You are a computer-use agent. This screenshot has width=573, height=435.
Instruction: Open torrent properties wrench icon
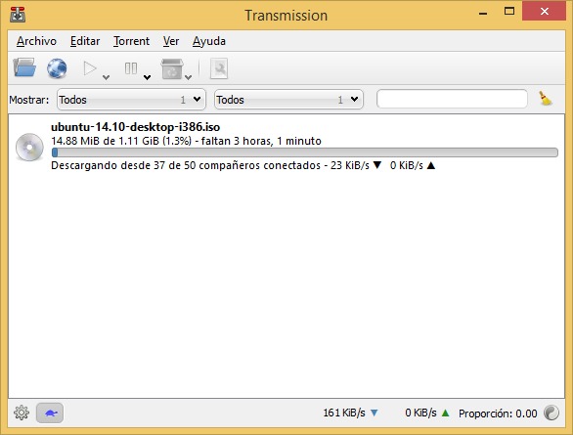point(219,68)
